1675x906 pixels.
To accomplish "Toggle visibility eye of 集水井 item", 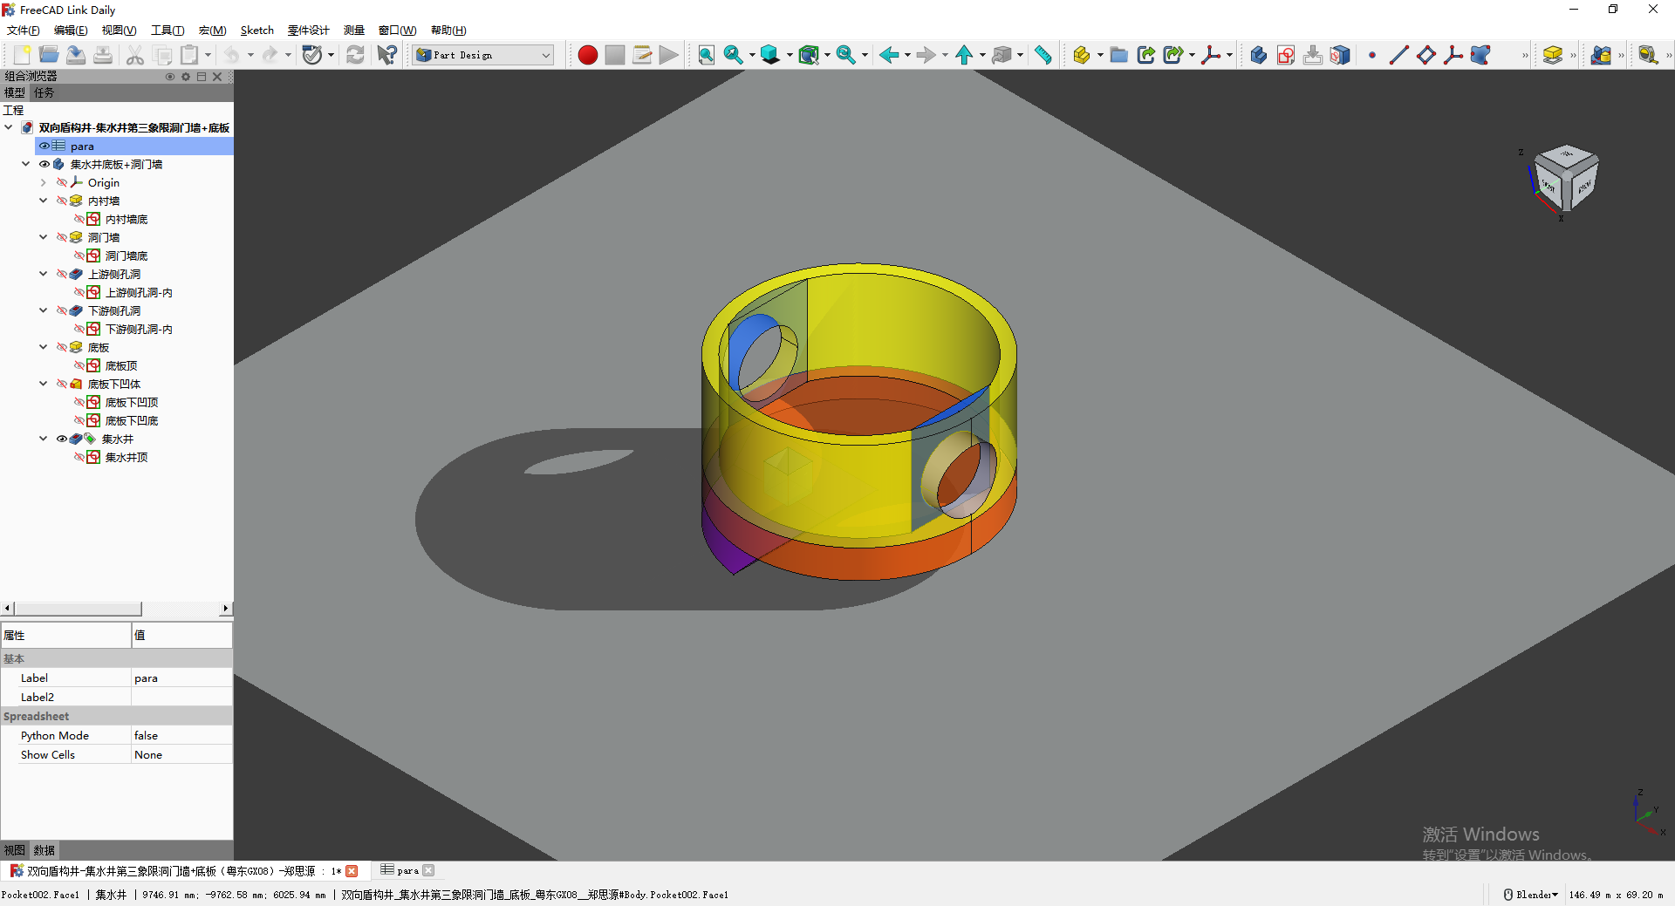I will tap(62, 439).
